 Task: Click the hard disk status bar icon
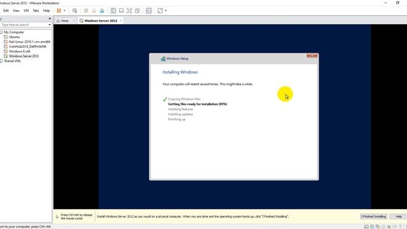point(366,226)
